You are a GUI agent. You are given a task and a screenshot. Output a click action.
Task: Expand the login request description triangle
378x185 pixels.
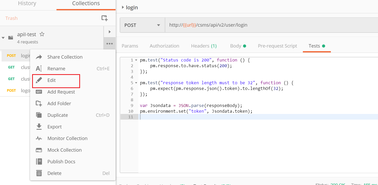123,7
